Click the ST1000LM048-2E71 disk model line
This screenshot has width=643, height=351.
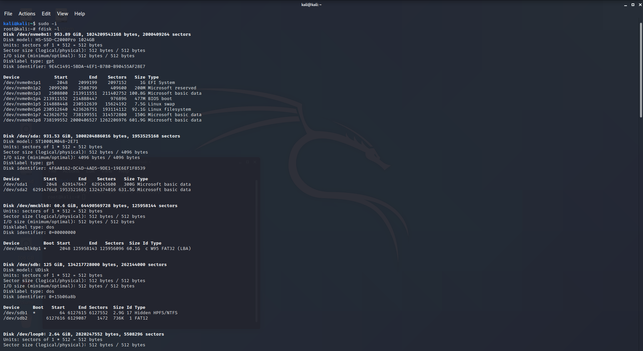[41, 142]
